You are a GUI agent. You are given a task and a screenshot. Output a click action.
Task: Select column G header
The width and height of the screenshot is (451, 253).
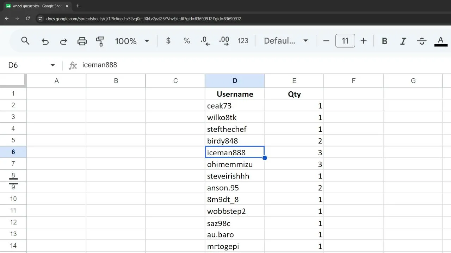413,81
